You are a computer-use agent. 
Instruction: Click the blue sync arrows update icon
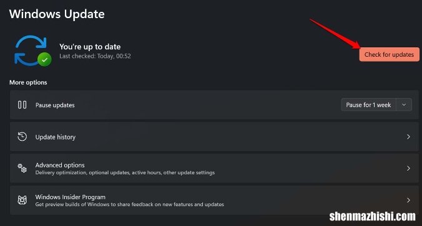(31, 50)
